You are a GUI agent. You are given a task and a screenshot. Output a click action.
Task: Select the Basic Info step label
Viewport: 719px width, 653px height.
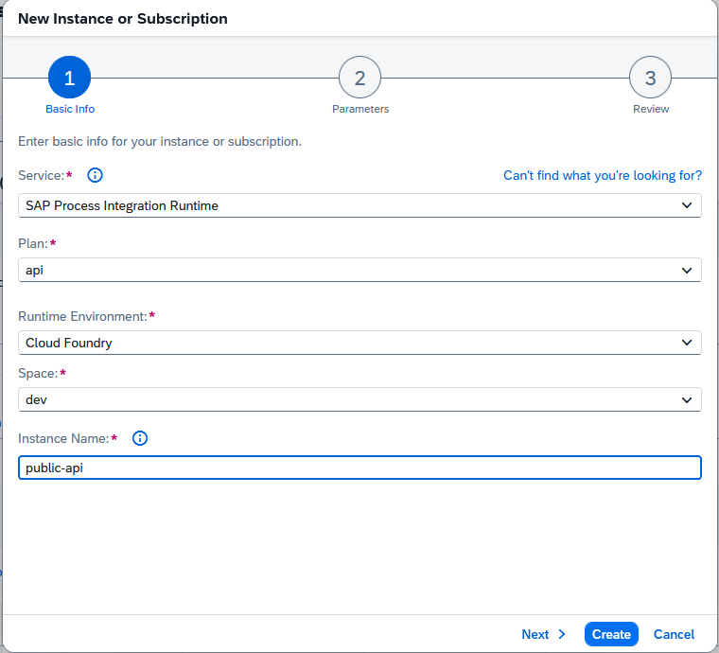[70, 109]
